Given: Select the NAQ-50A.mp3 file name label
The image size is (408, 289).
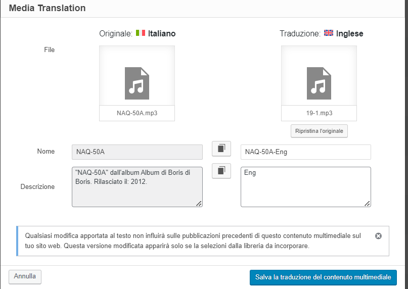Looking at the screenshot, I should click(x=137, y=113).
